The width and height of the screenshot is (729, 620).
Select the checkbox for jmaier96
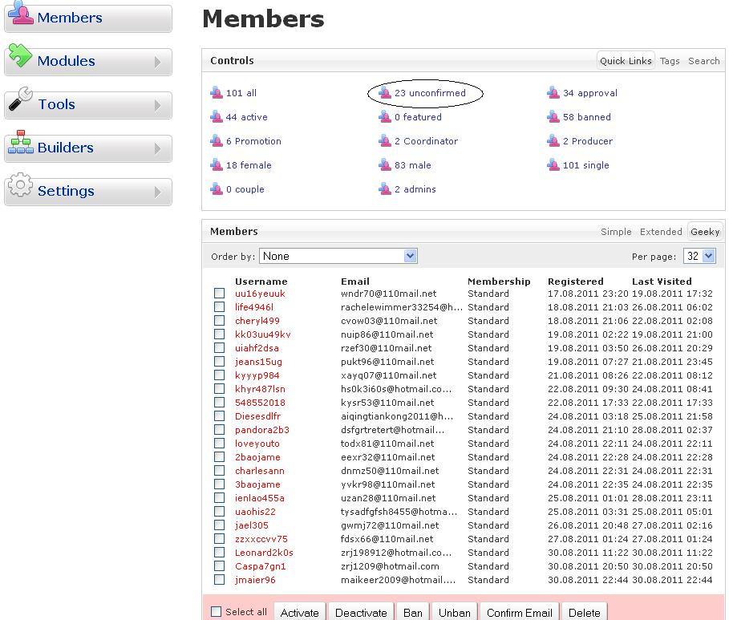[219, 580]
